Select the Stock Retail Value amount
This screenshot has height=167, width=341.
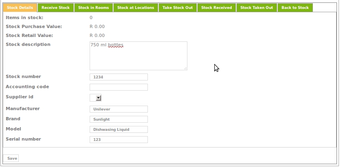[x=97, y=35]
